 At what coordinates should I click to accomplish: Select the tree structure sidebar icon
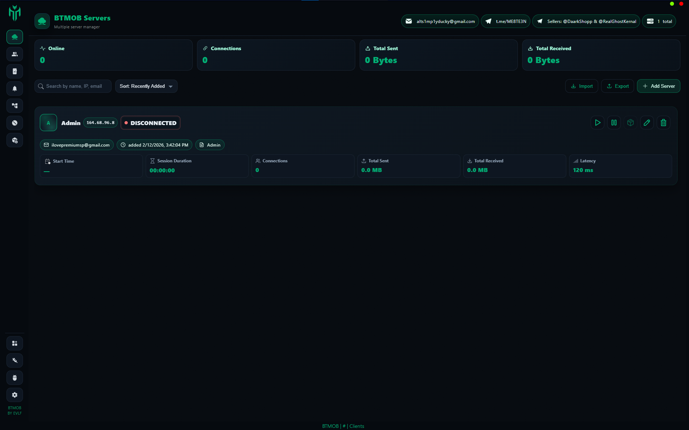(x=15, y=106)
